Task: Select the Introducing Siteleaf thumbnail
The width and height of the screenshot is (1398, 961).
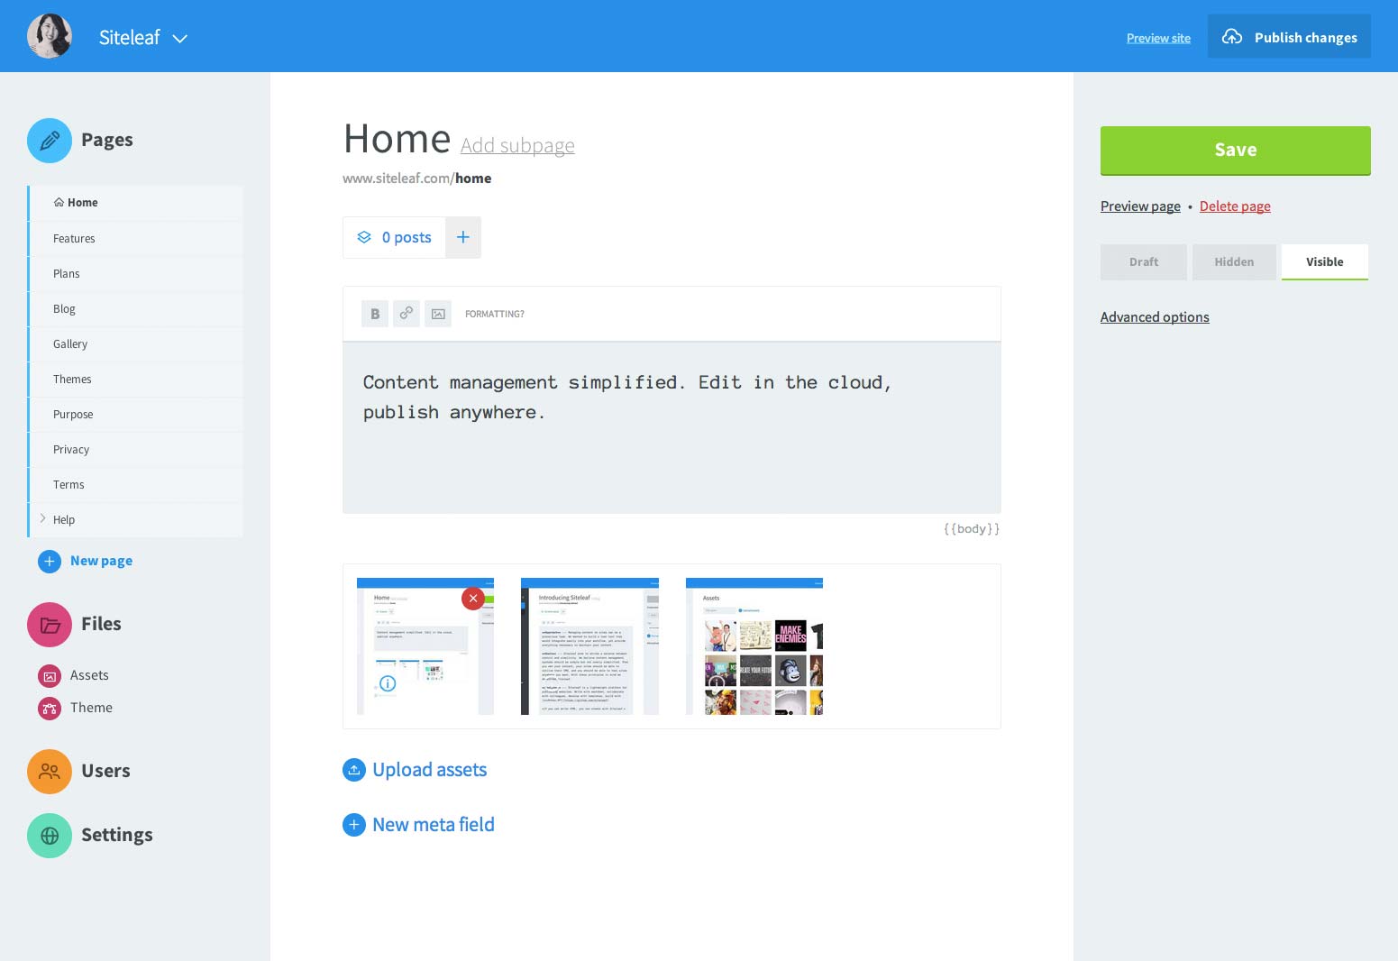Action: point(589,646)
